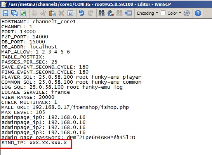Click the Save As multiple-disk icon
Viewport: 212px width, 155px height.
click(14, 13)
